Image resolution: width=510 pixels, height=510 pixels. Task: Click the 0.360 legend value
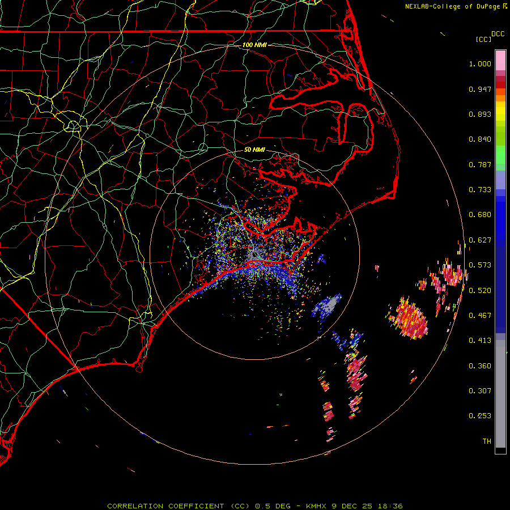coord(480,366)
